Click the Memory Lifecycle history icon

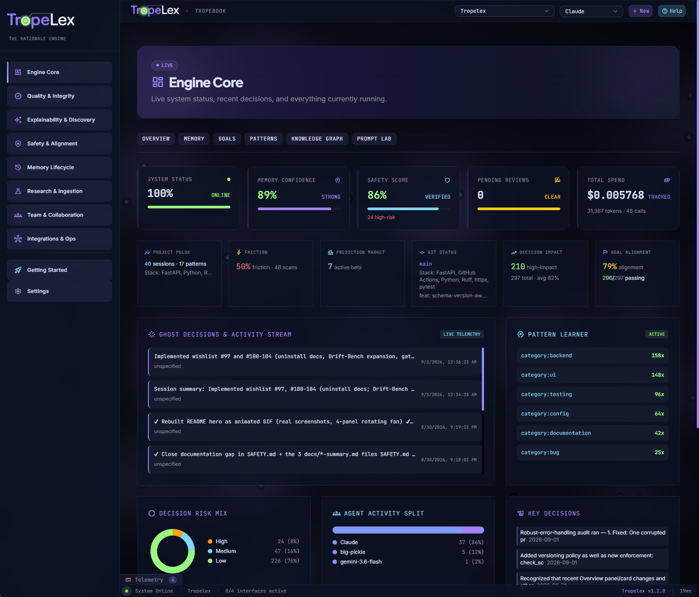[x=18, y=167]
